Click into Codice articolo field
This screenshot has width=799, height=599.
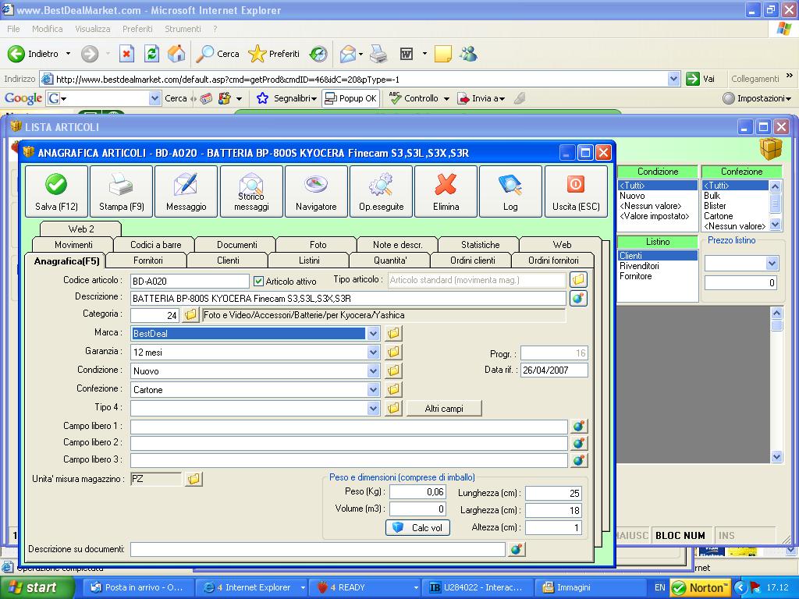click(190, 281)
